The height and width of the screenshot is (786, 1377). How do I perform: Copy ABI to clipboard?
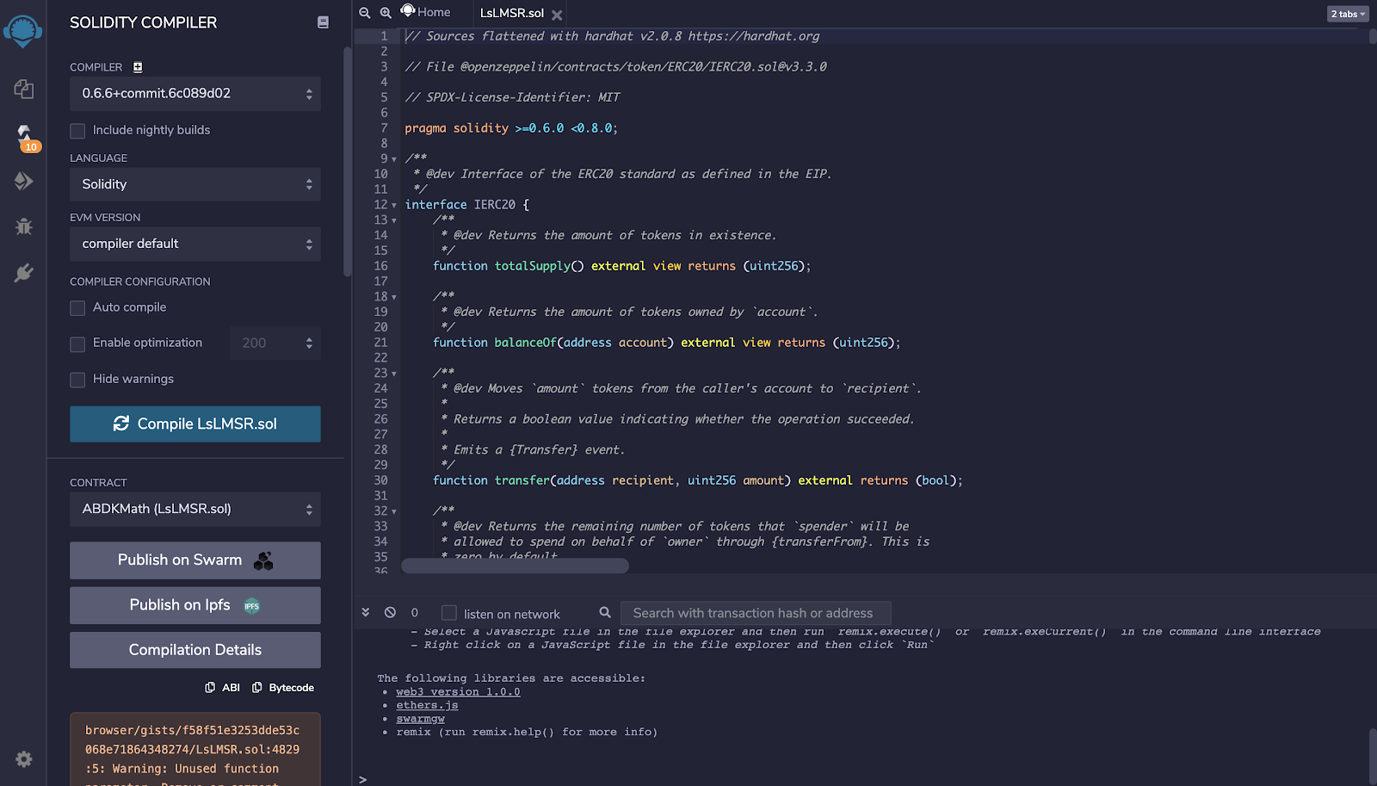tap(222, 688)
